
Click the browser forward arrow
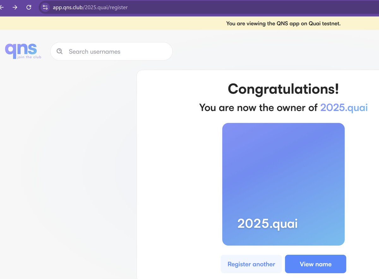pyautogui.click(x=15, y=7)
